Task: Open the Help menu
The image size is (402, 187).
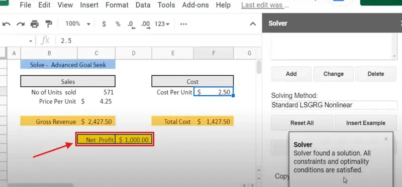Action: pyautogui.click(x=223, y=5)
